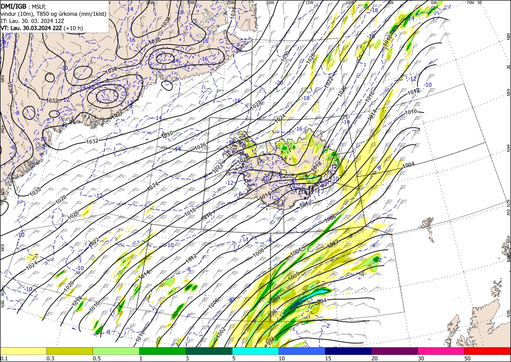
Task: Click the "30" legend scale label
Action: pos(421,358)
